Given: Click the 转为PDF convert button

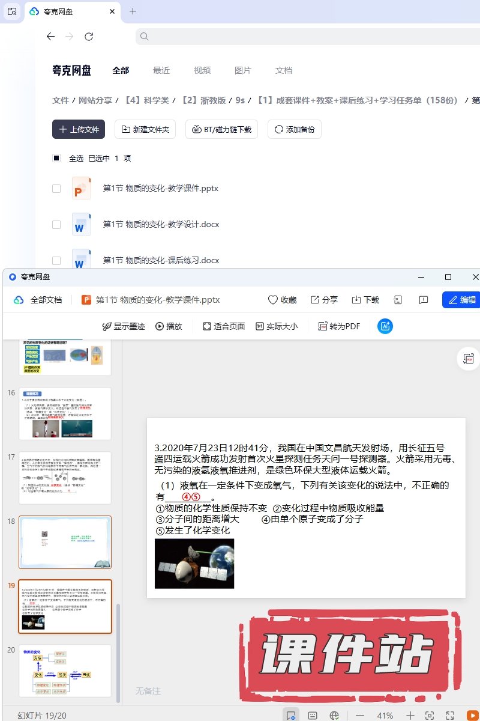Looking at the screenshot, I should pos(339,326).
